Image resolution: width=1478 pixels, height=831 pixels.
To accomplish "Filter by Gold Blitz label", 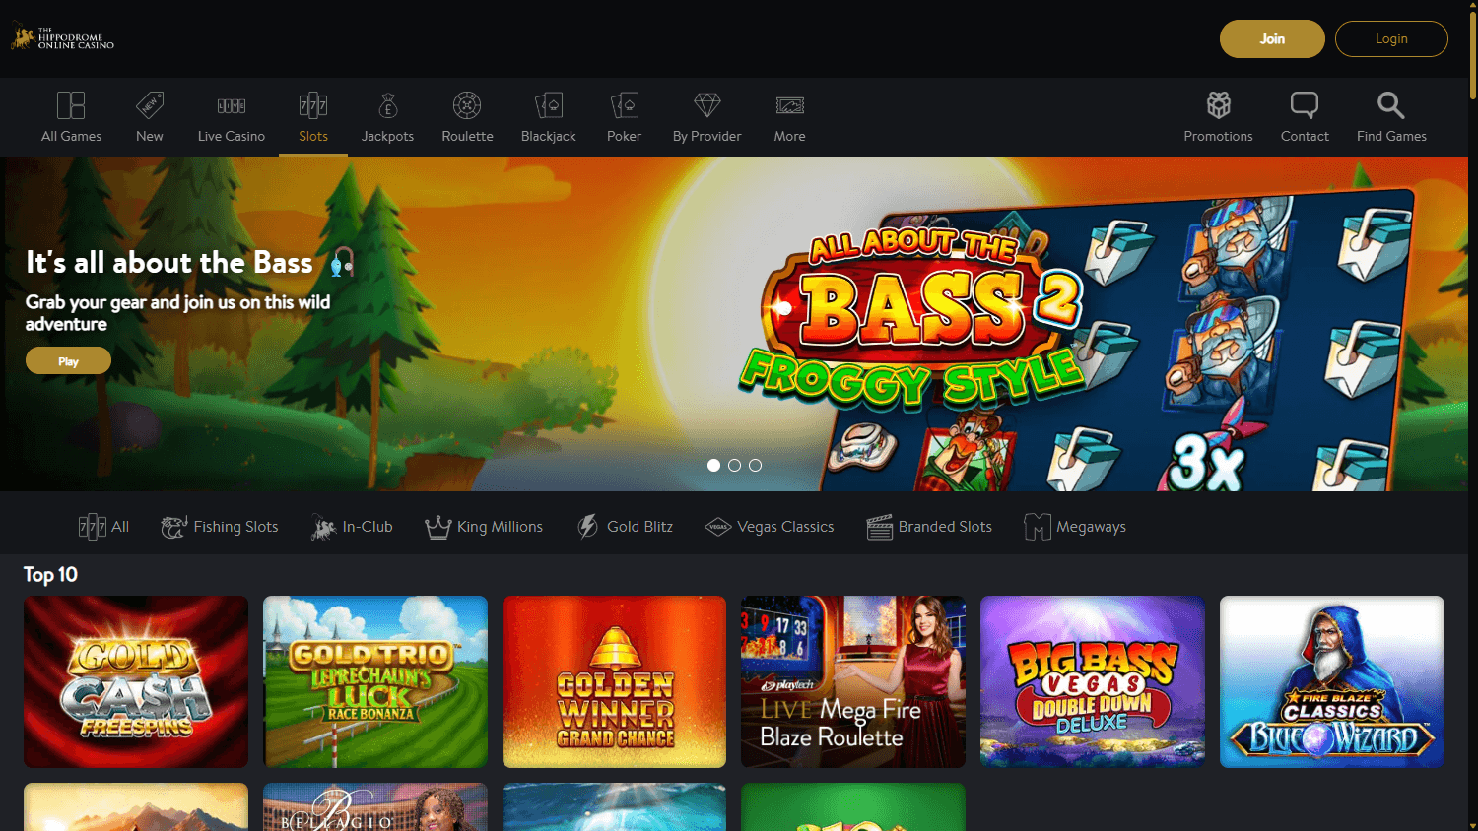I will [639, 527].
